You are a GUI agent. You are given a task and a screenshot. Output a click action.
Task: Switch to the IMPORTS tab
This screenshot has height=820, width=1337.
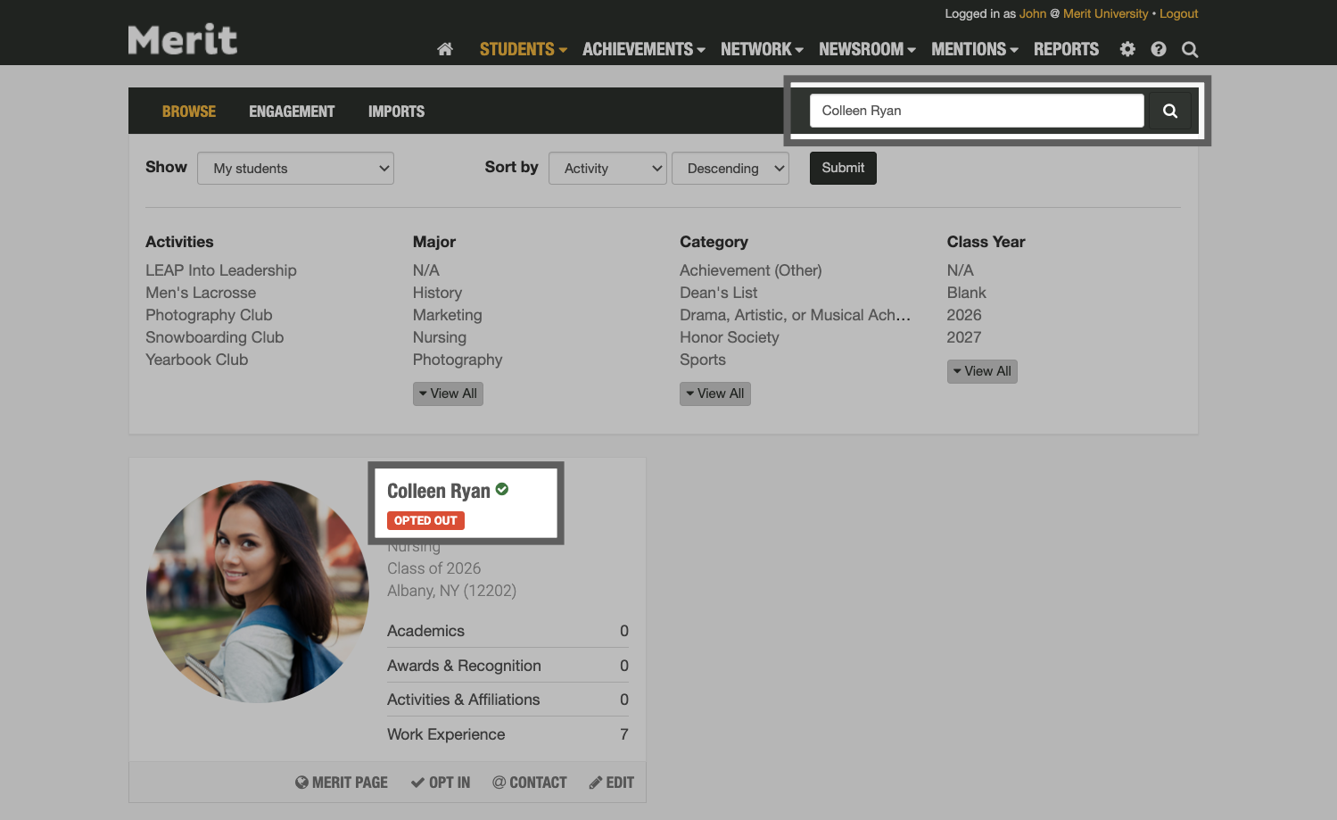pos(396,111)
